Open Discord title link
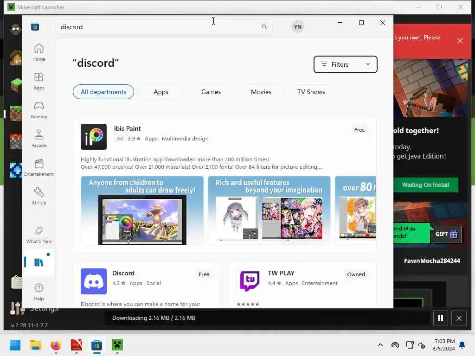 tap(123, 273)
